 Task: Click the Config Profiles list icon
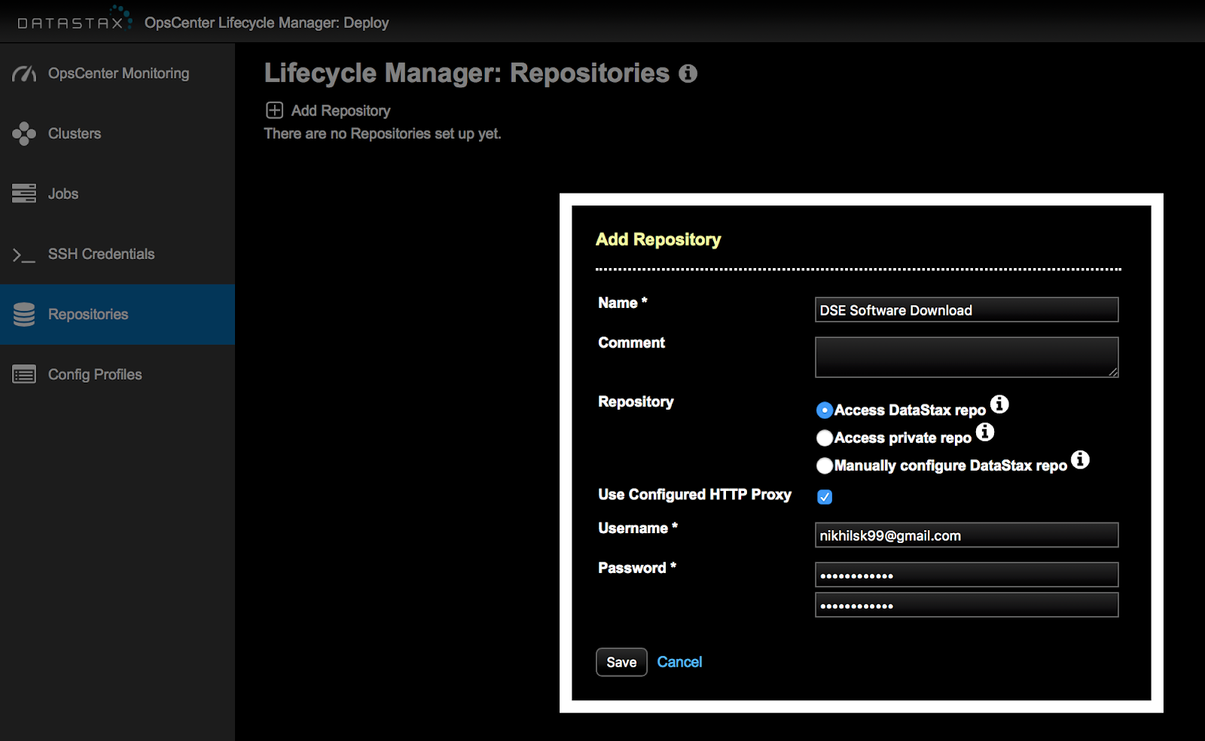[x=24, y=374]
